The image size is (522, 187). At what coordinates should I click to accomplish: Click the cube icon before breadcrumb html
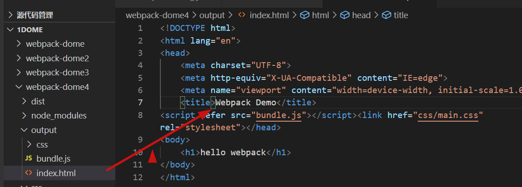click(305, 15)
